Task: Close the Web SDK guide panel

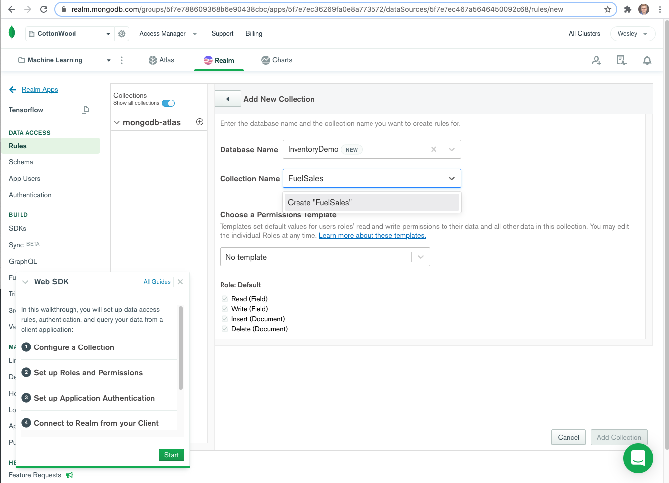Action: 180,282
